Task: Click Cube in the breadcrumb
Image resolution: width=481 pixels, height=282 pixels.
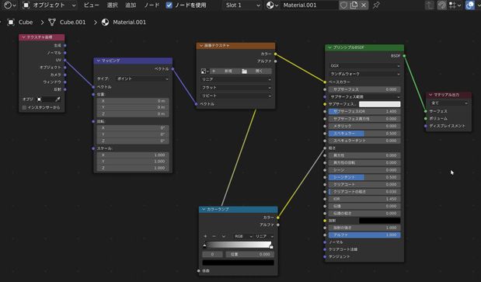Action: click(x=26, y=22)
